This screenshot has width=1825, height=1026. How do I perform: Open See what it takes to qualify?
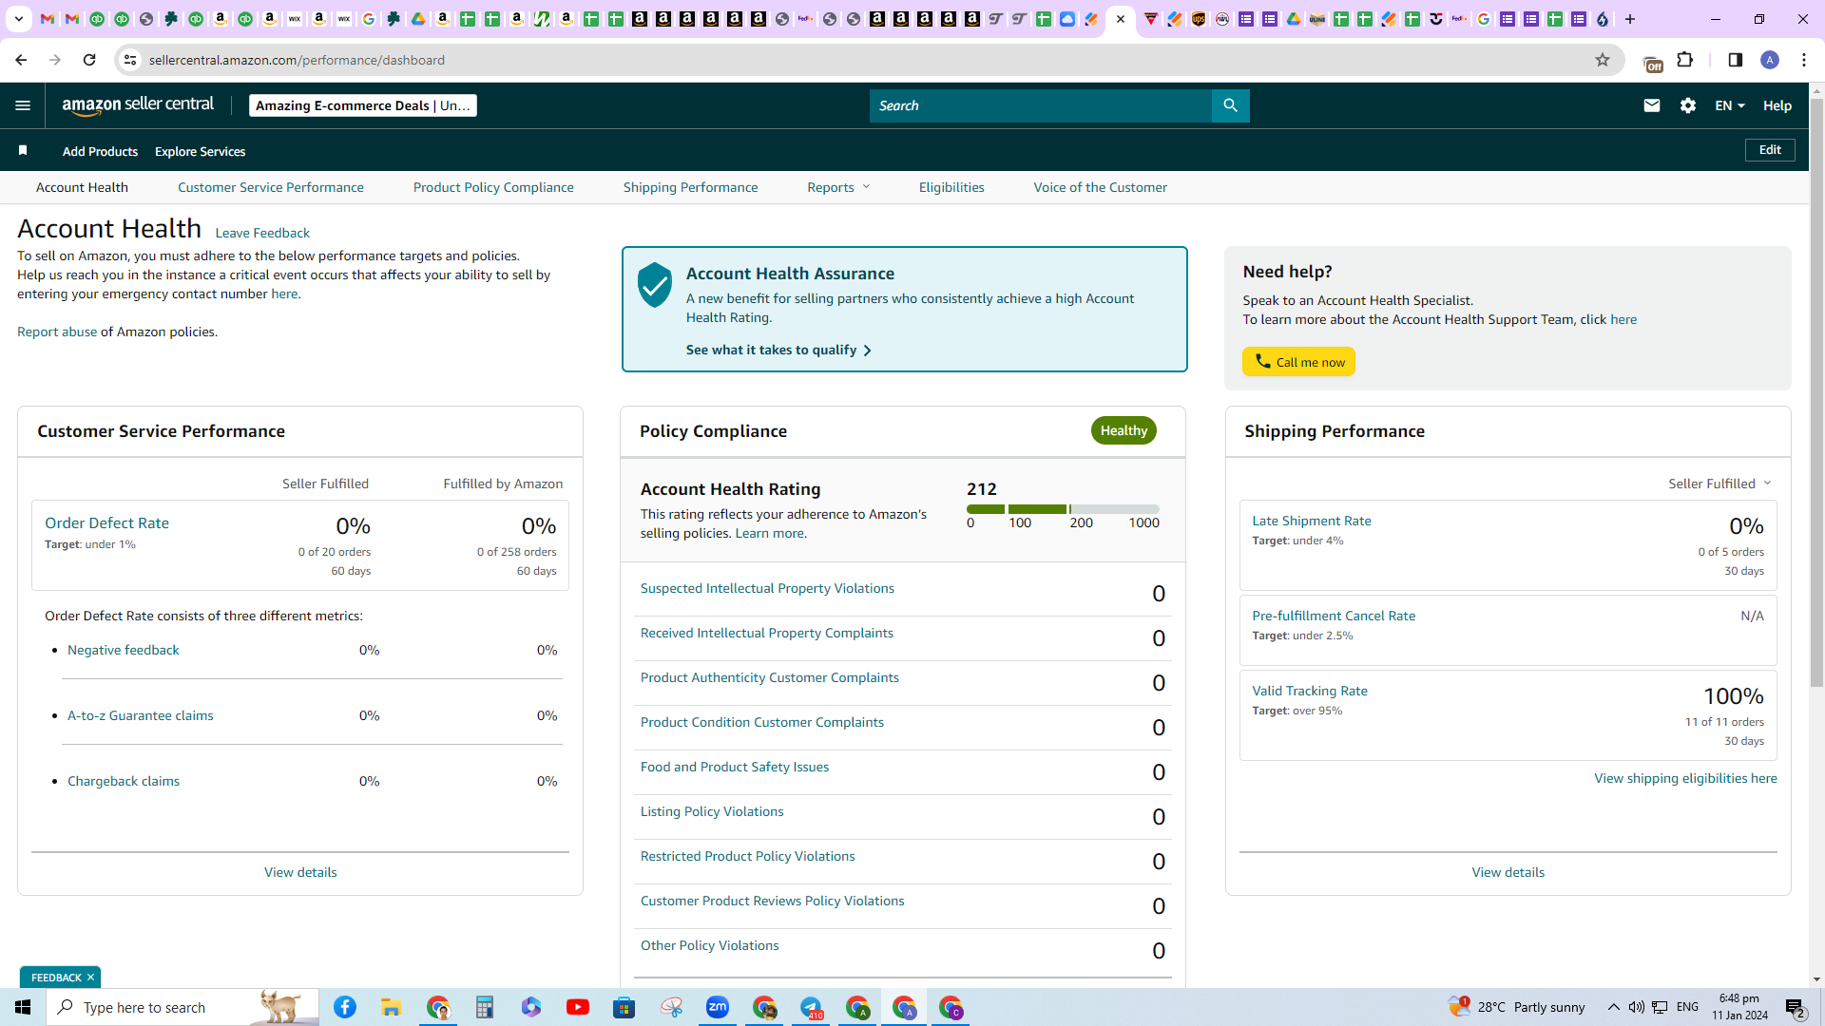(x=778, y=350)
